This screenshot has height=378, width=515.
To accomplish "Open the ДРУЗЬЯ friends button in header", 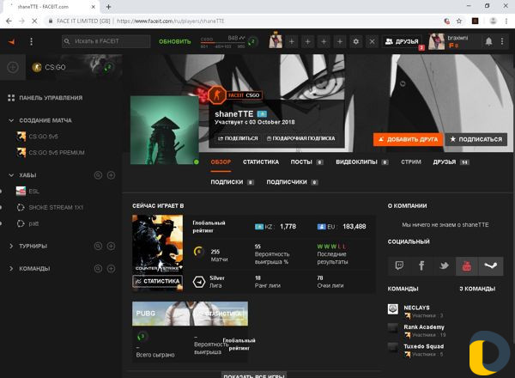I will tap(402, 42).
